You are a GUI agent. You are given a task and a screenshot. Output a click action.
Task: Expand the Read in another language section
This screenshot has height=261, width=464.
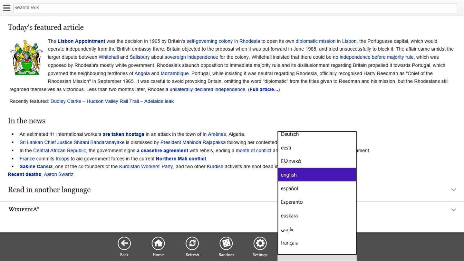pyautogui.click(x=232, y=190)
